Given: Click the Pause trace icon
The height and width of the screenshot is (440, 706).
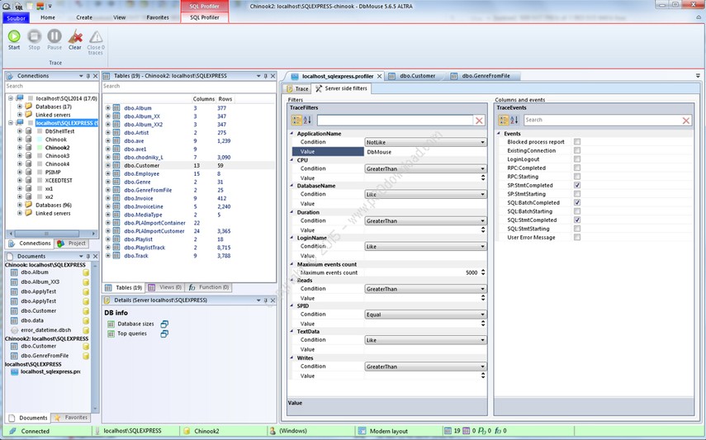Looking at the screenshot, I should [x=54, y=36].
